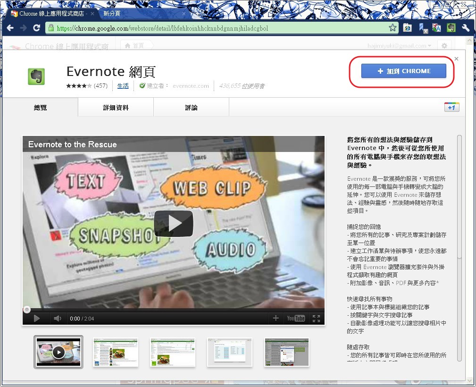Image resolution: width=476 pixels, height=387 pixels.
Task: Add Evernote to Chrome with the blue button
Action: coord(403,71)
